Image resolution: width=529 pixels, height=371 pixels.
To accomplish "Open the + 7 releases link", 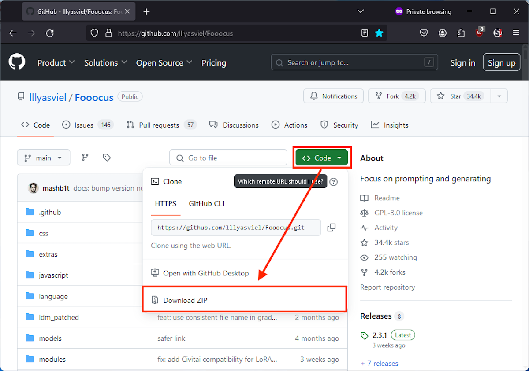I will tap(379, 364).
